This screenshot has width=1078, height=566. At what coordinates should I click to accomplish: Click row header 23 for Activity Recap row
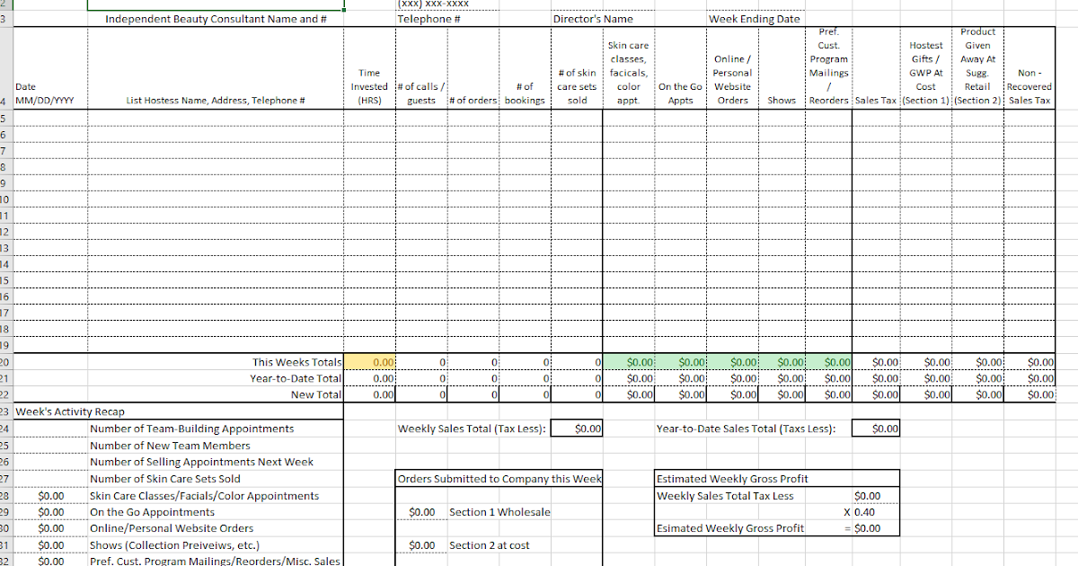(x=7, y=411)
